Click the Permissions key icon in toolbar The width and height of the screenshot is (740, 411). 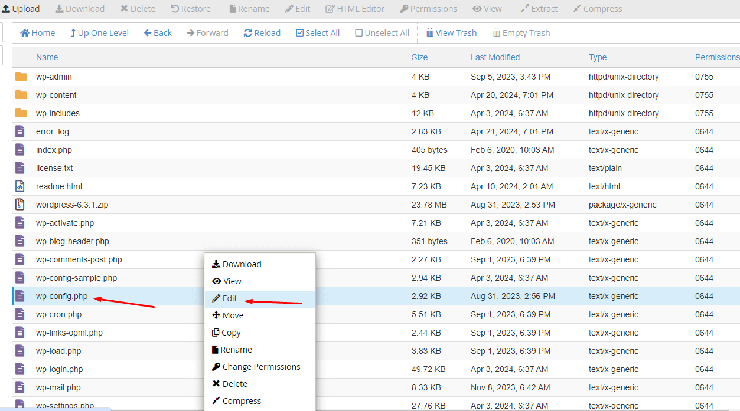[404, 9]
